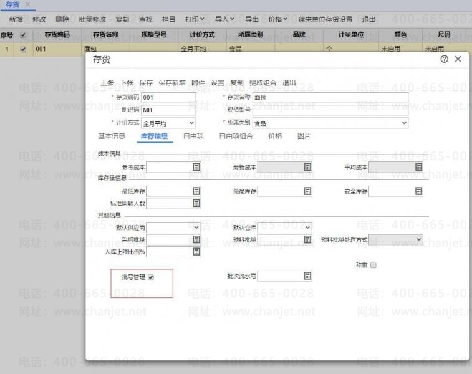Click 删除 in main toolbar
472x374 pixels.
pos(62,19)
